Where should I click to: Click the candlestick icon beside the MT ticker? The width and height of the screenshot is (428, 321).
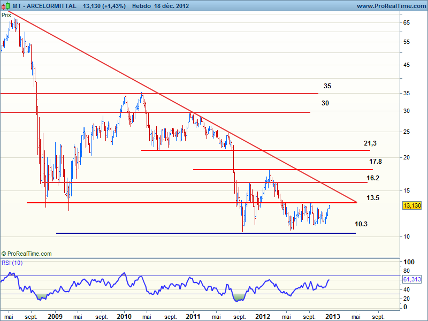pos(5,6)
